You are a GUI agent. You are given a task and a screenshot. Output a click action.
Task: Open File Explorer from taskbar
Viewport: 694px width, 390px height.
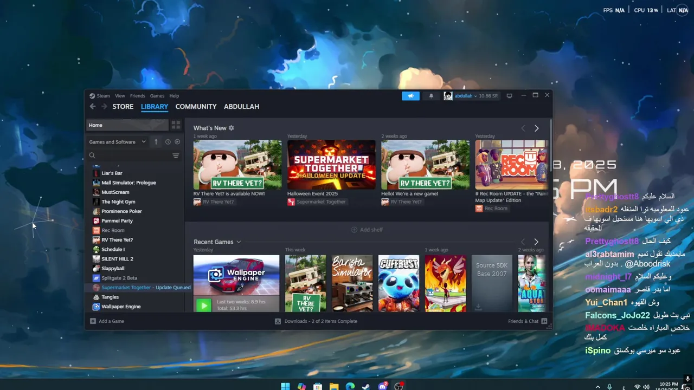click(x=334, y=386)
